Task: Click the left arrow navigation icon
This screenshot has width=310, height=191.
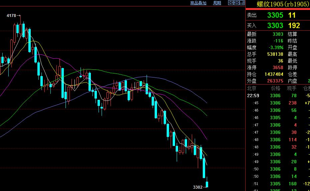Action: click(x=231, y=3)
